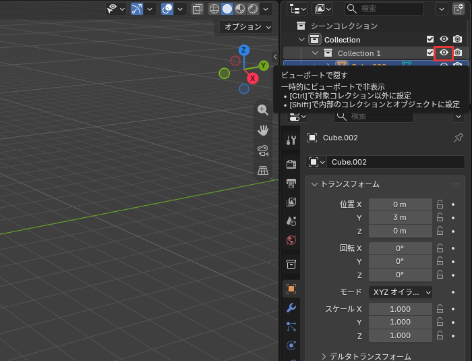Click the 位置 Y field 3 m
The image size is (472, 361).
(400, 217)
